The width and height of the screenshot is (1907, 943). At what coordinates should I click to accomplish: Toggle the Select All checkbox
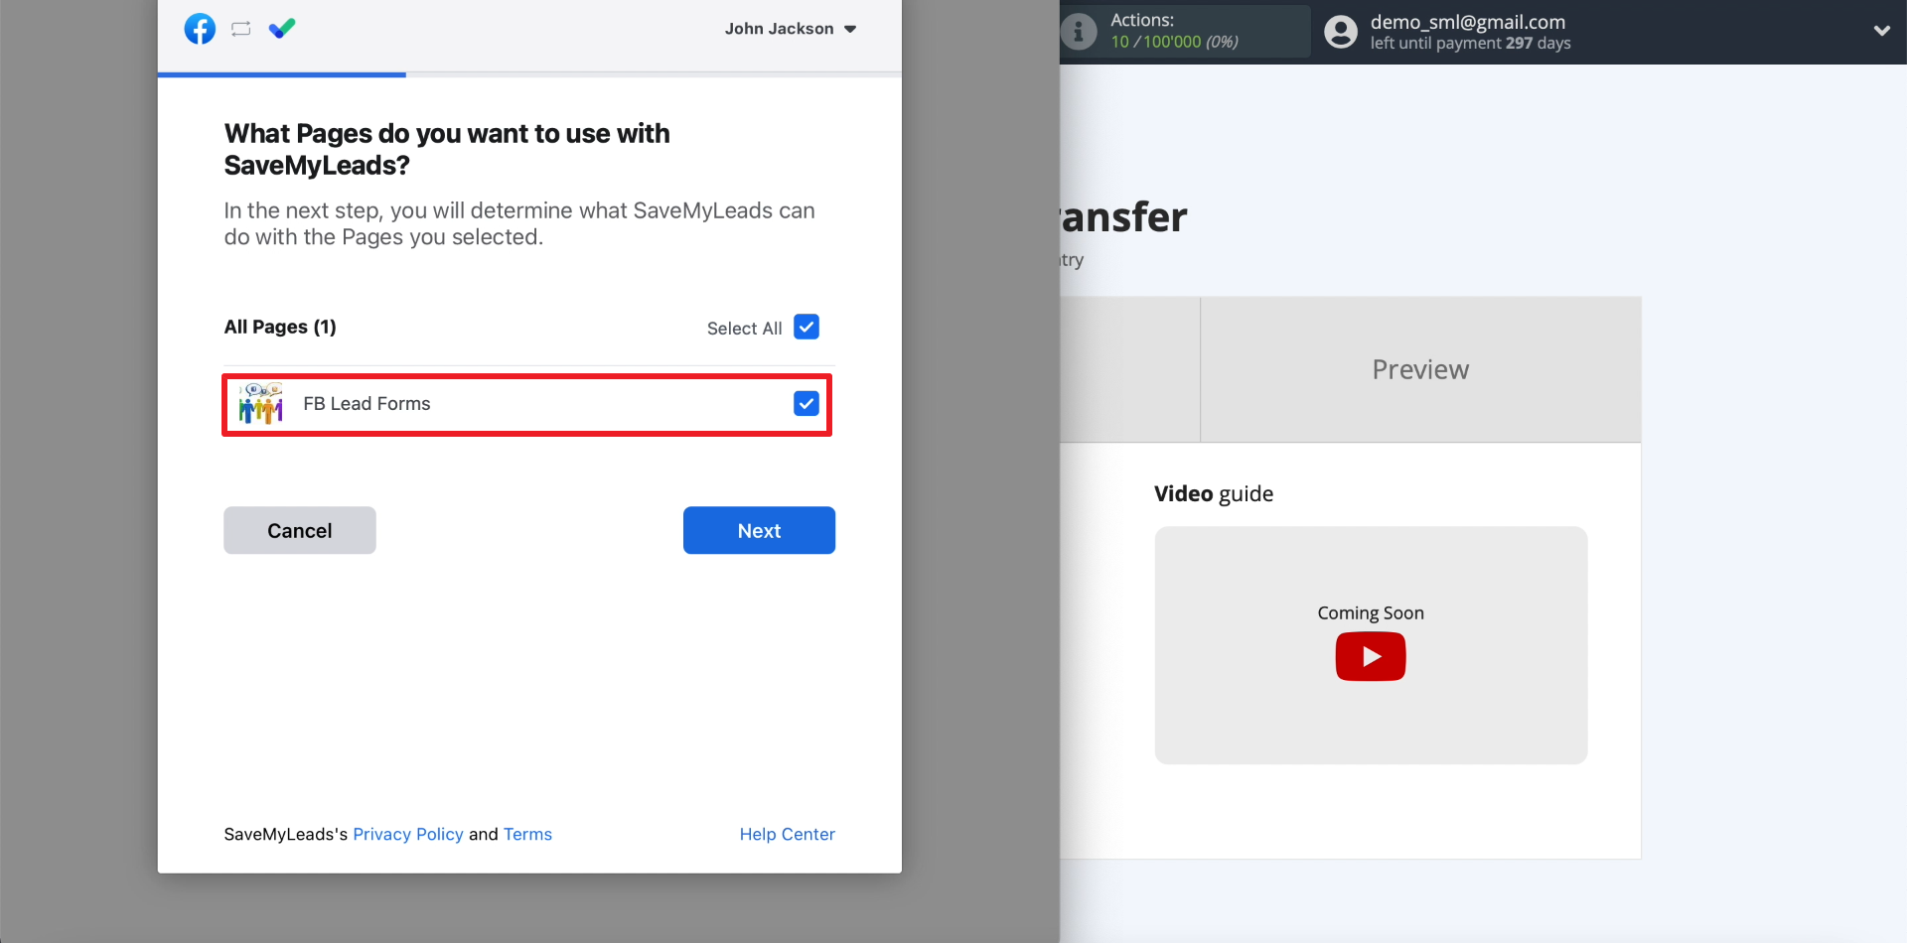807,327
